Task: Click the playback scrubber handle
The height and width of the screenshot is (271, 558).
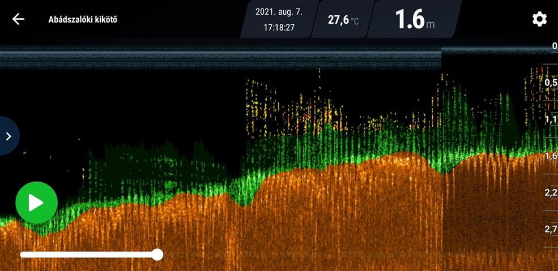Action: click(157, 254)
